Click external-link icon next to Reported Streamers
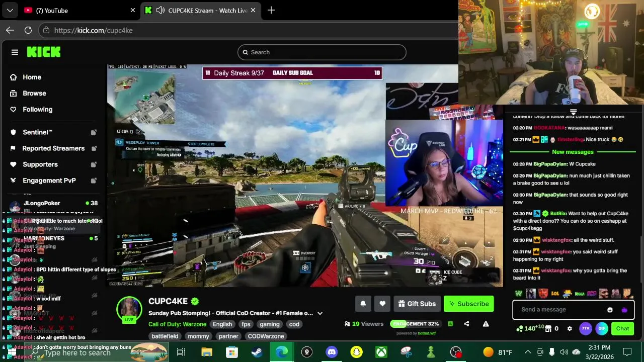 pos(94,148)
